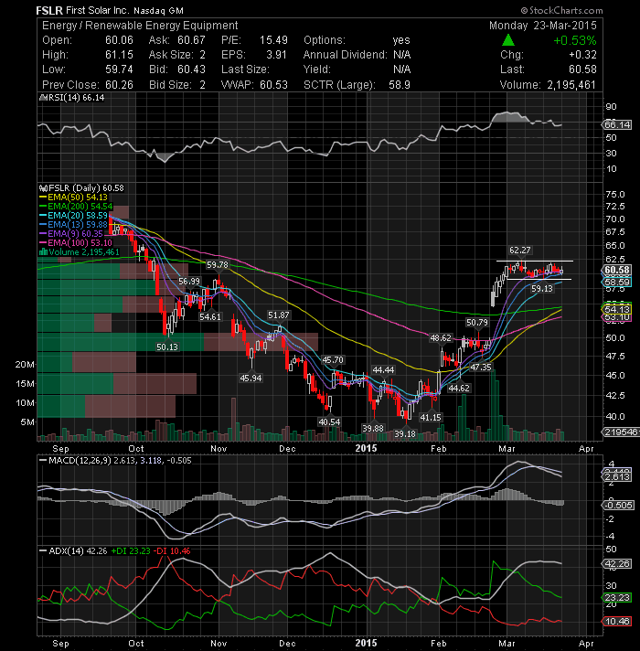Click the 50.13 October low label
Screen dimensions: 640x651
[167, 347]
